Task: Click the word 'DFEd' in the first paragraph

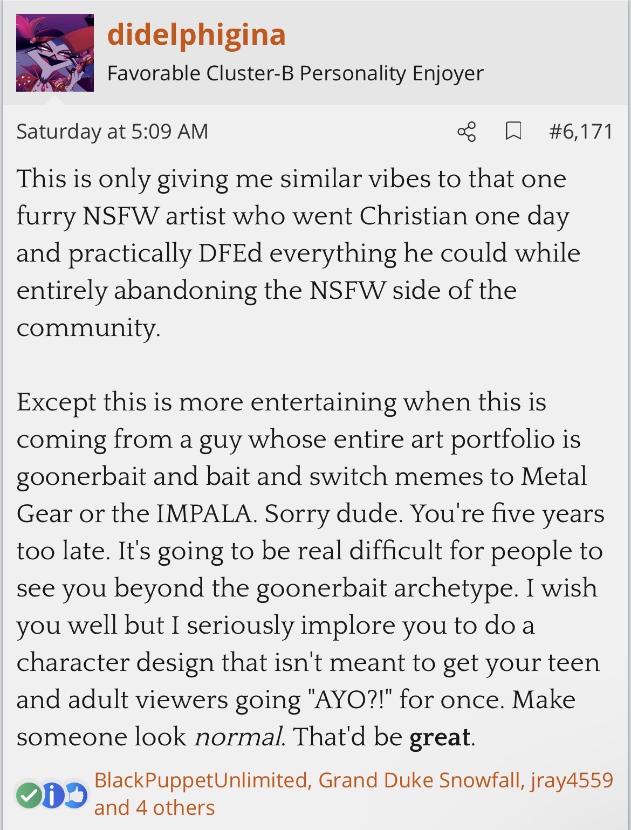Action: [230, 253]
